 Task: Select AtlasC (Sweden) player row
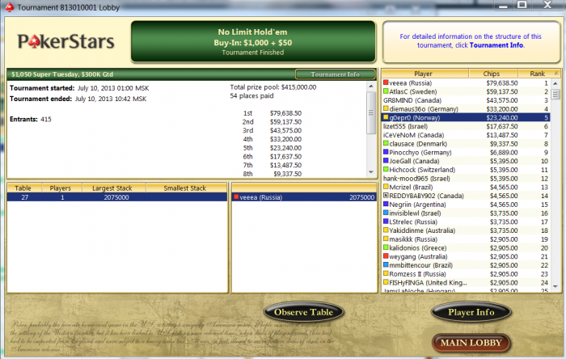[x=466, y=91]
